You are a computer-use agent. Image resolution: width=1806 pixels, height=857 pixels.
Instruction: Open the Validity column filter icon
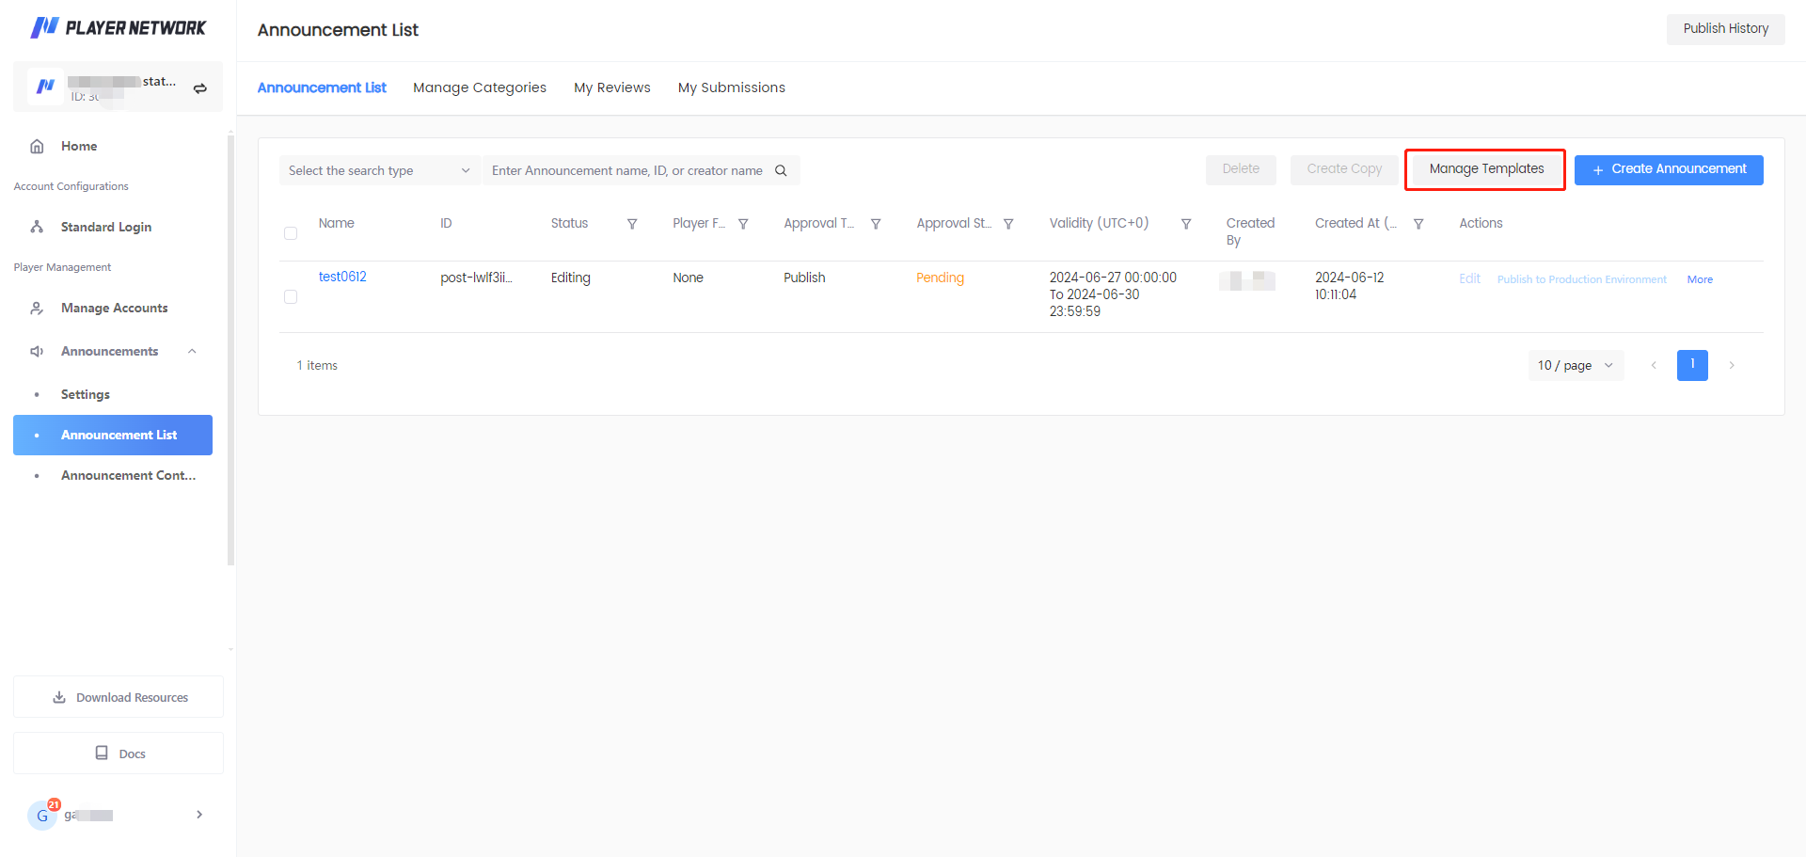tap(1186, 224)
